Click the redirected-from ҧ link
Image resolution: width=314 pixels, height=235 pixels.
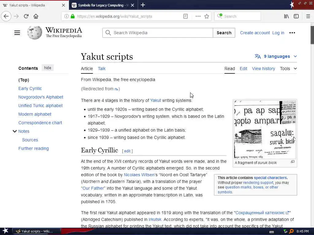pos(116,89)
